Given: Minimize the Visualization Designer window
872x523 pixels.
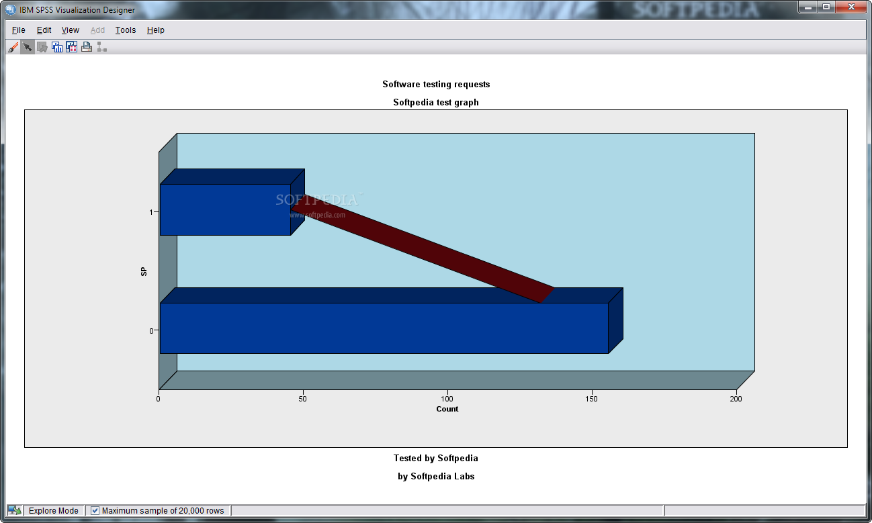Looking at the screenshot, I should point(808,7).
